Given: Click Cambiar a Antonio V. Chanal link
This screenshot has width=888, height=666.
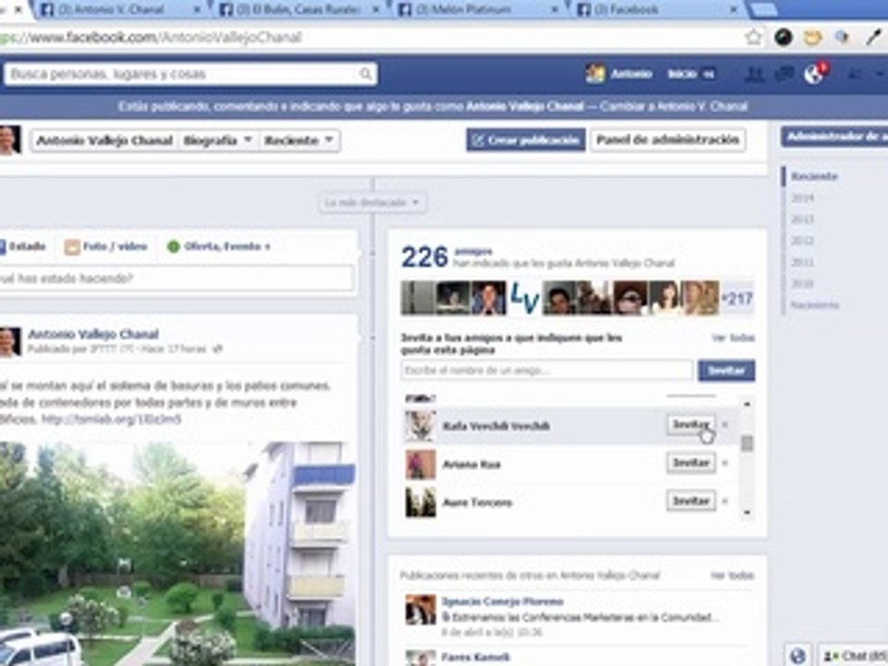Looking at the screenshot, I should (x=674, y=106).
